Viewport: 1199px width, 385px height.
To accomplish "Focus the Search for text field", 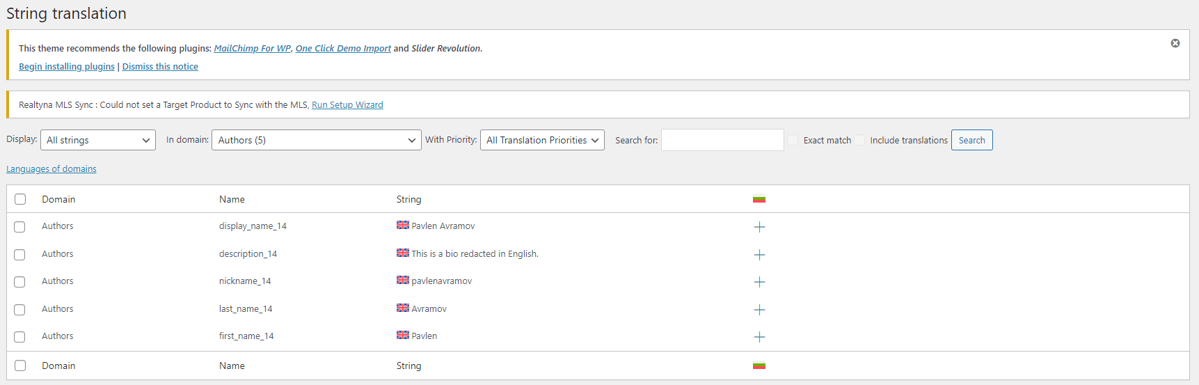I will point(722,140).
